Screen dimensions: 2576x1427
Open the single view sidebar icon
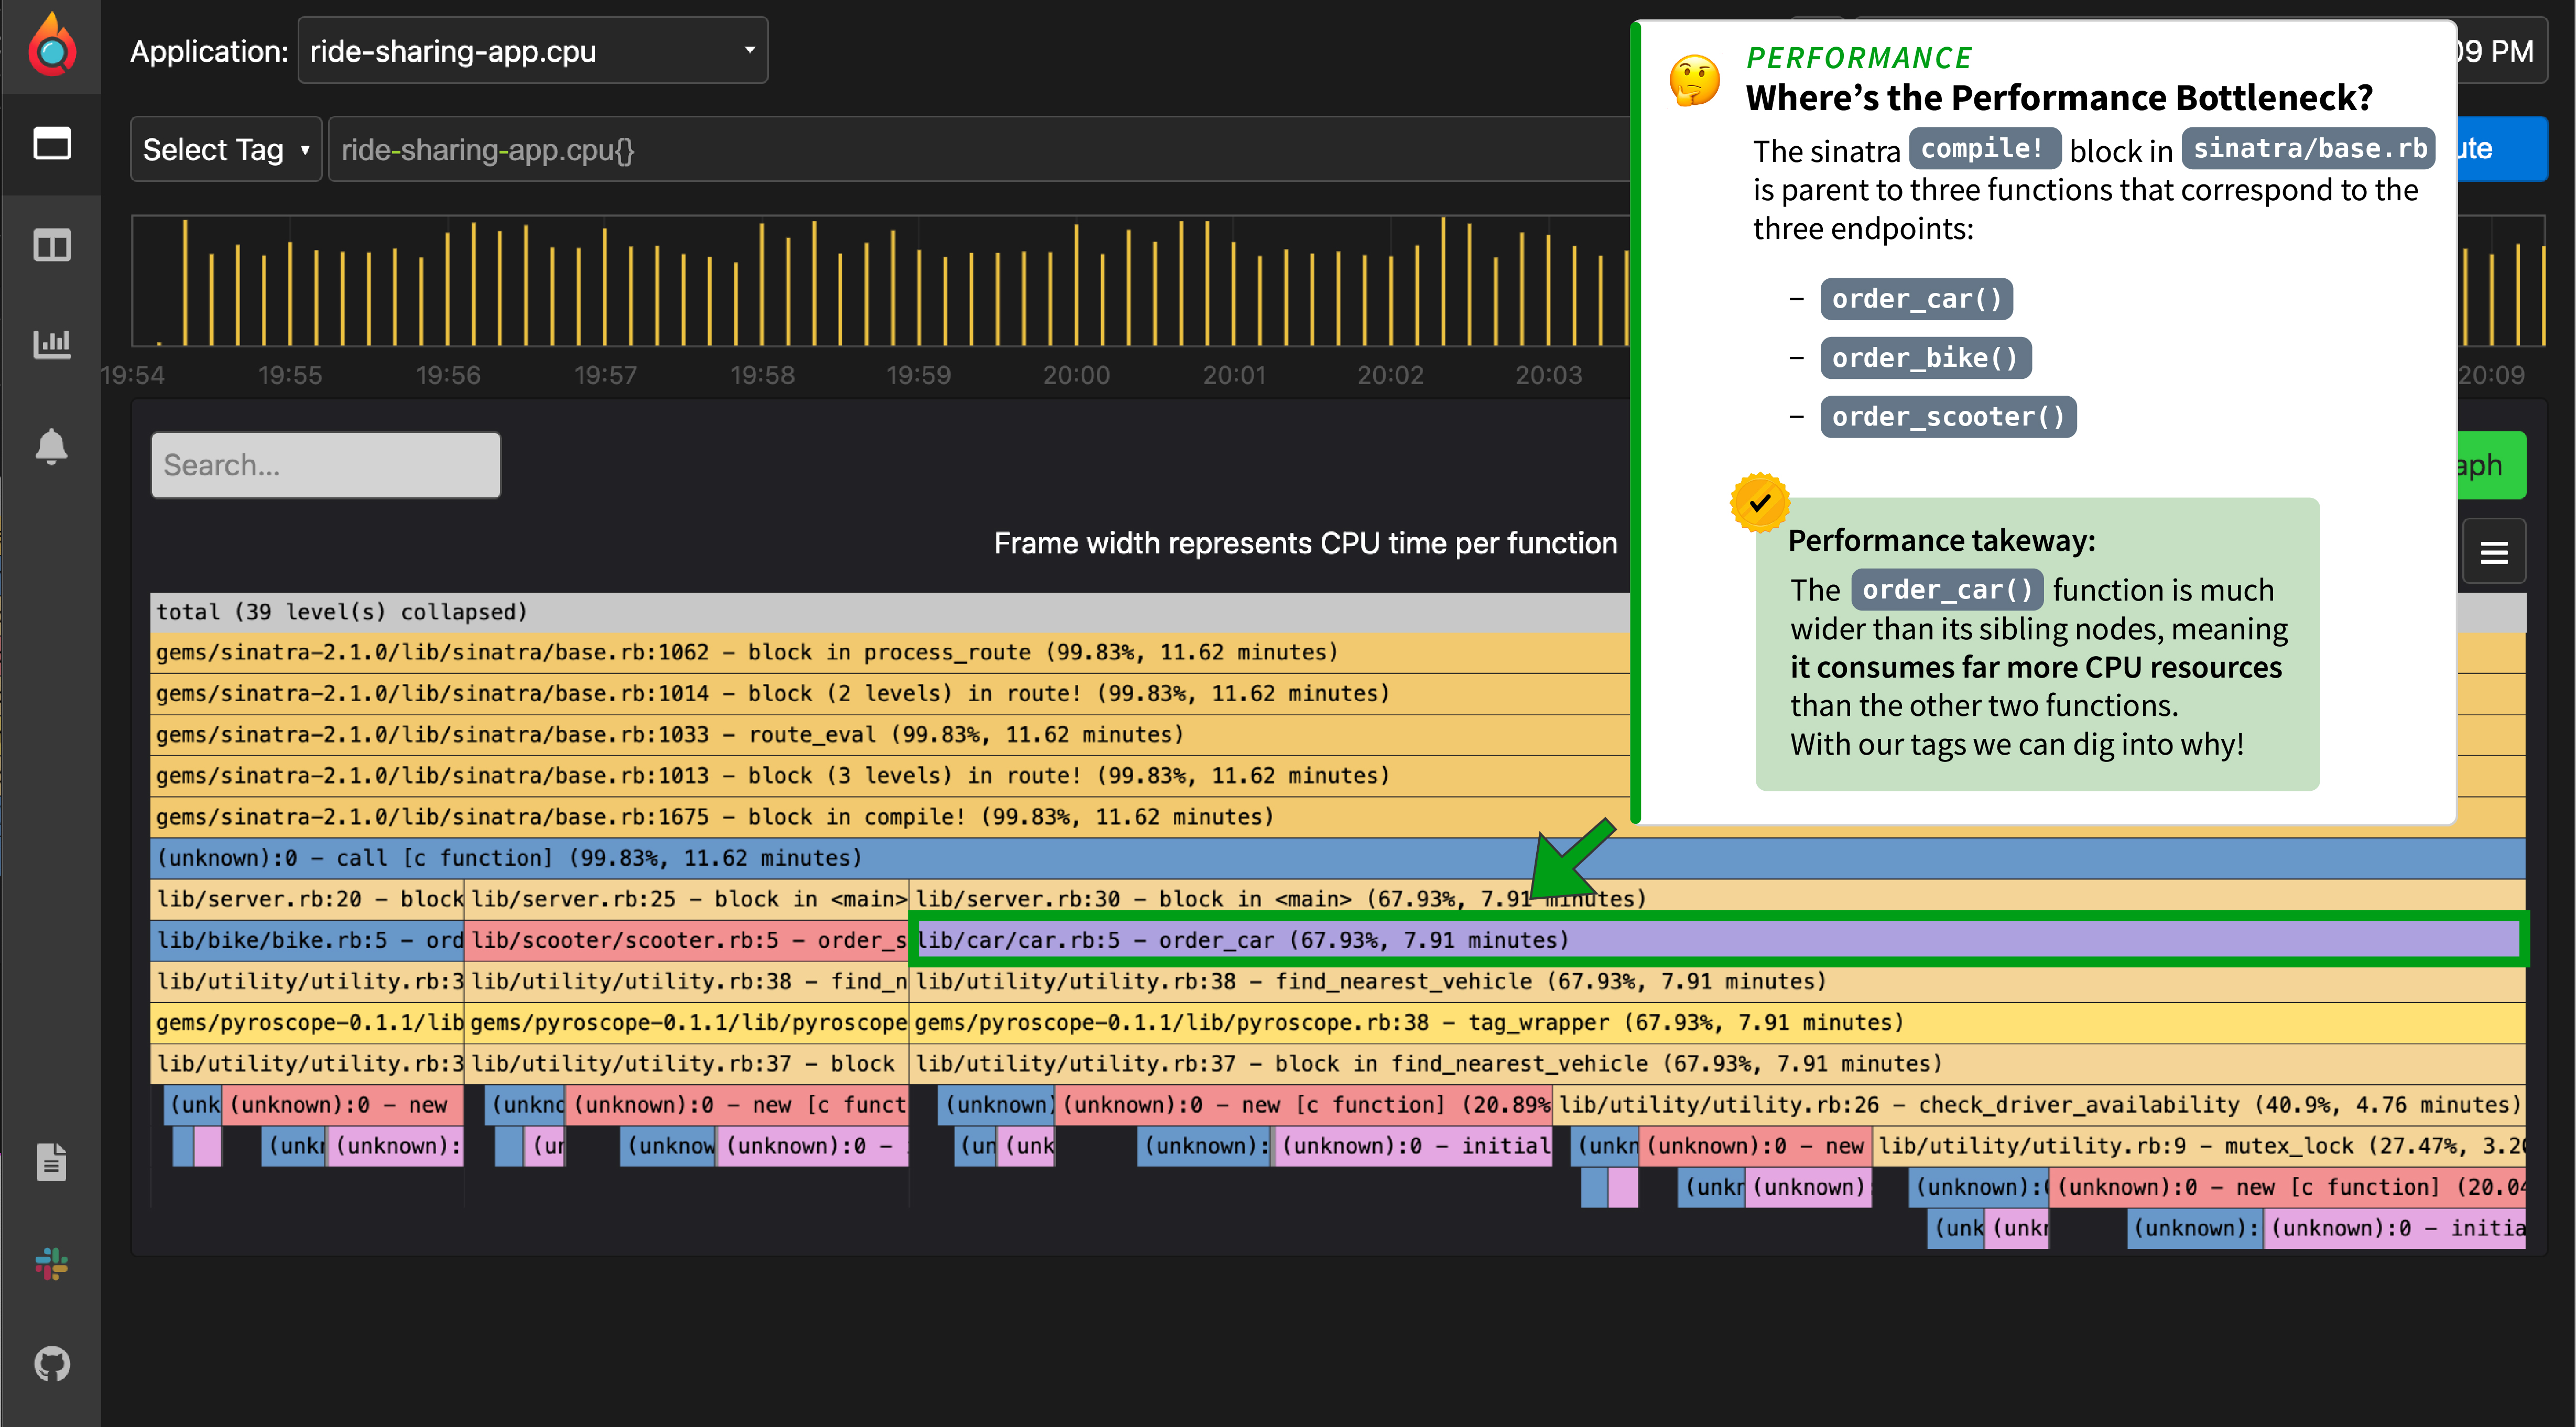[52, 144]
